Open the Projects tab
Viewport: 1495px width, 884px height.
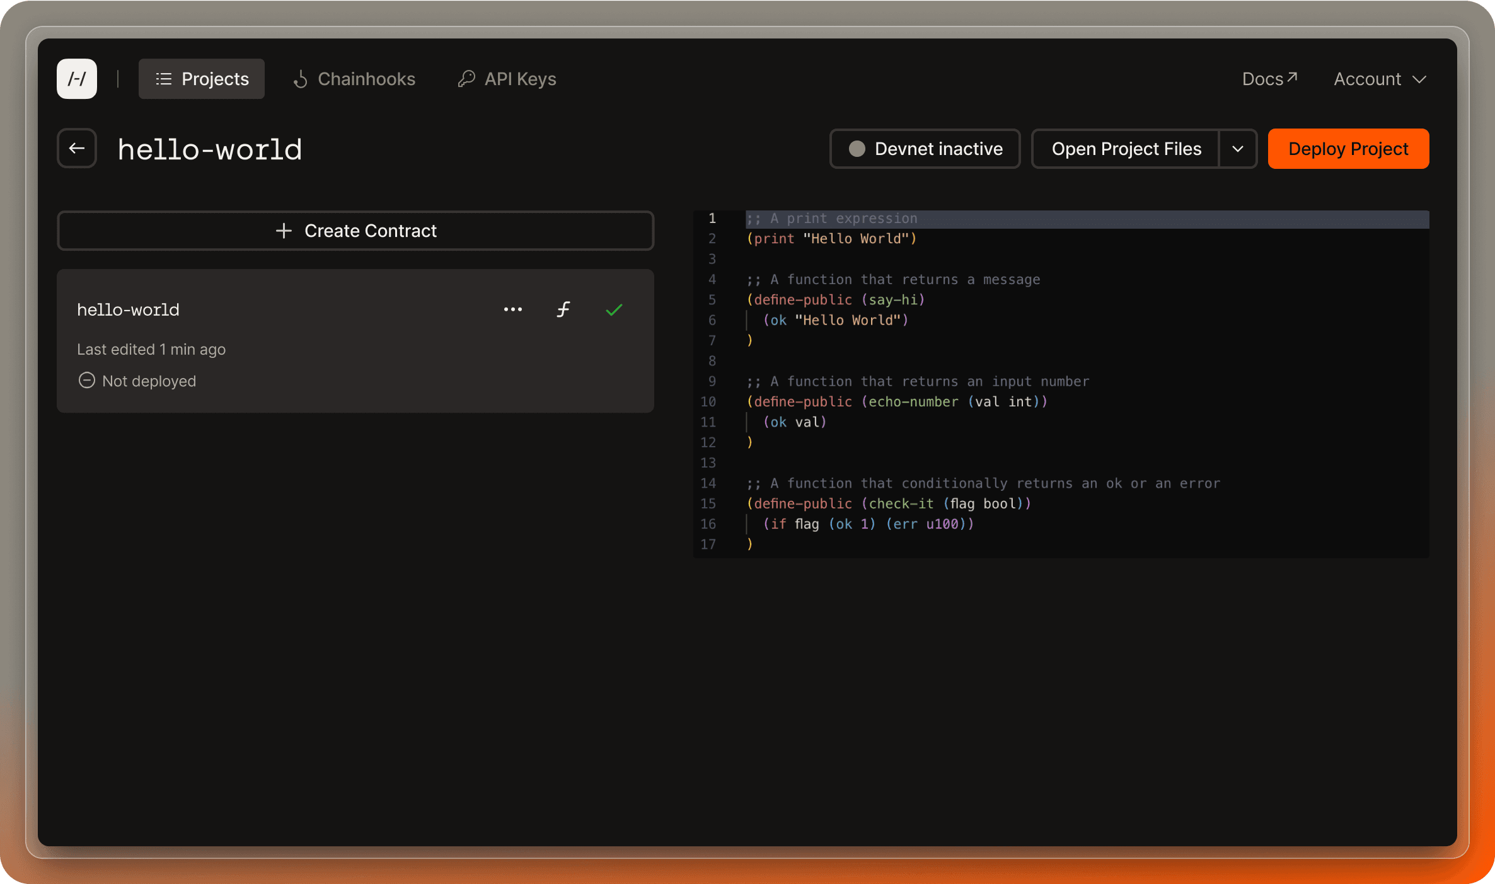click(202, 79)
